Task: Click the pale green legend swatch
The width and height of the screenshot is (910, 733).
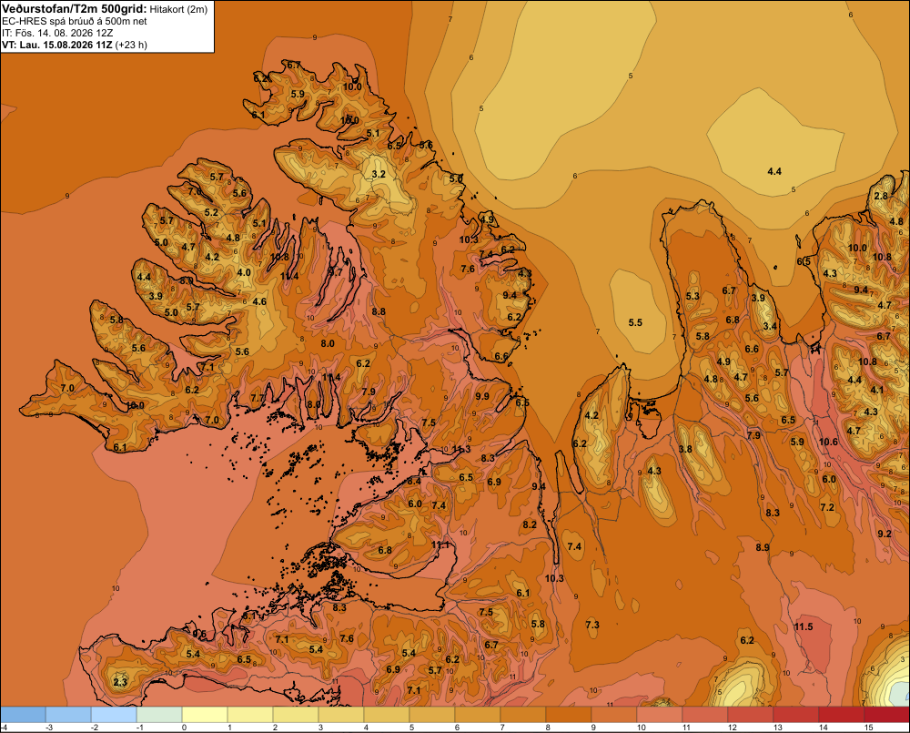Action: point(159,714)
